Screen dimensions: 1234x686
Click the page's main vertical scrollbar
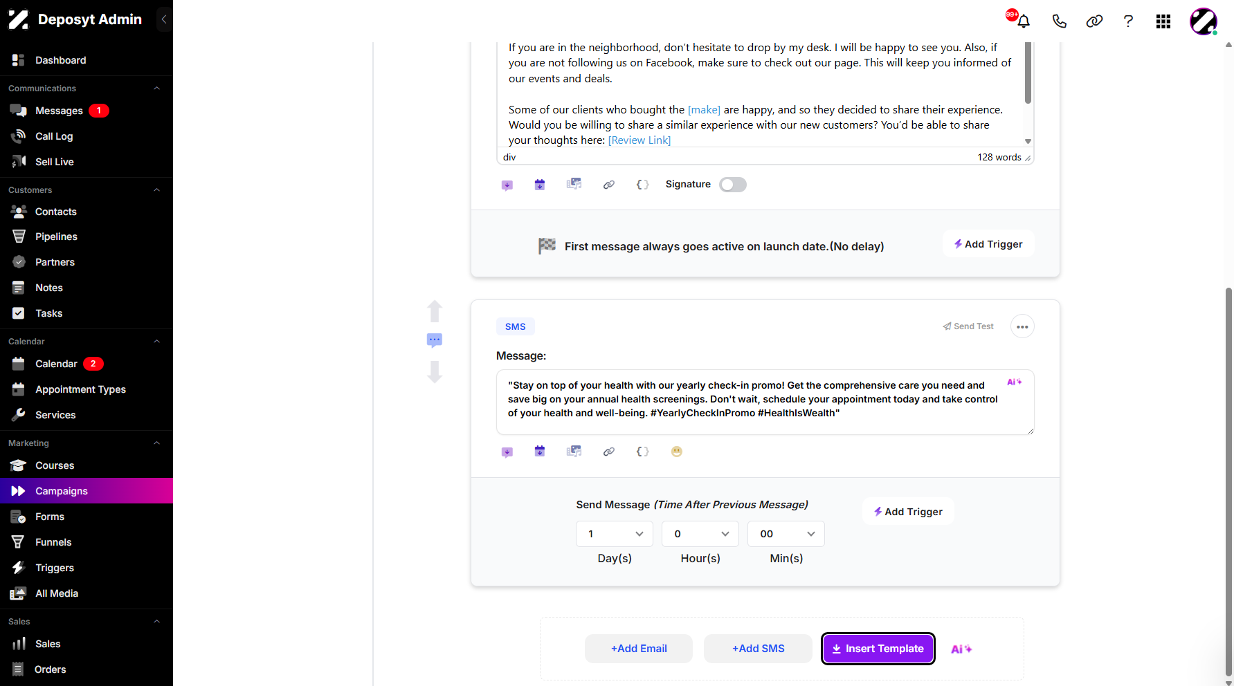point(1228,481)
